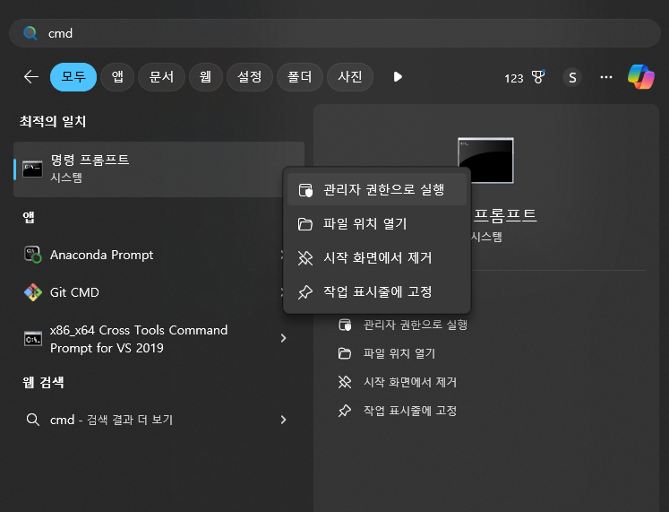This screenshot has height=512, width=669.
Task: Show more filters with the play arrow
Action: pos(398,77)
